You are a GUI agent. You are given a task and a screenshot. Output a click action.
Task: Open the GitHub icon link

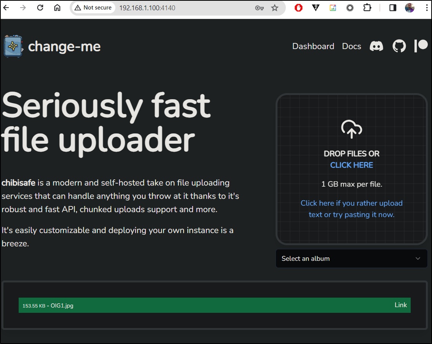(x=399, y=46)
